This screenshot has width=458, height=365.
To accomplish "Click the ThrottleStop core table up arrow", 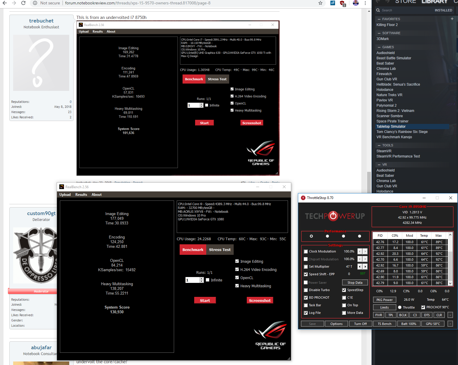I will click(x=450, y=235).
